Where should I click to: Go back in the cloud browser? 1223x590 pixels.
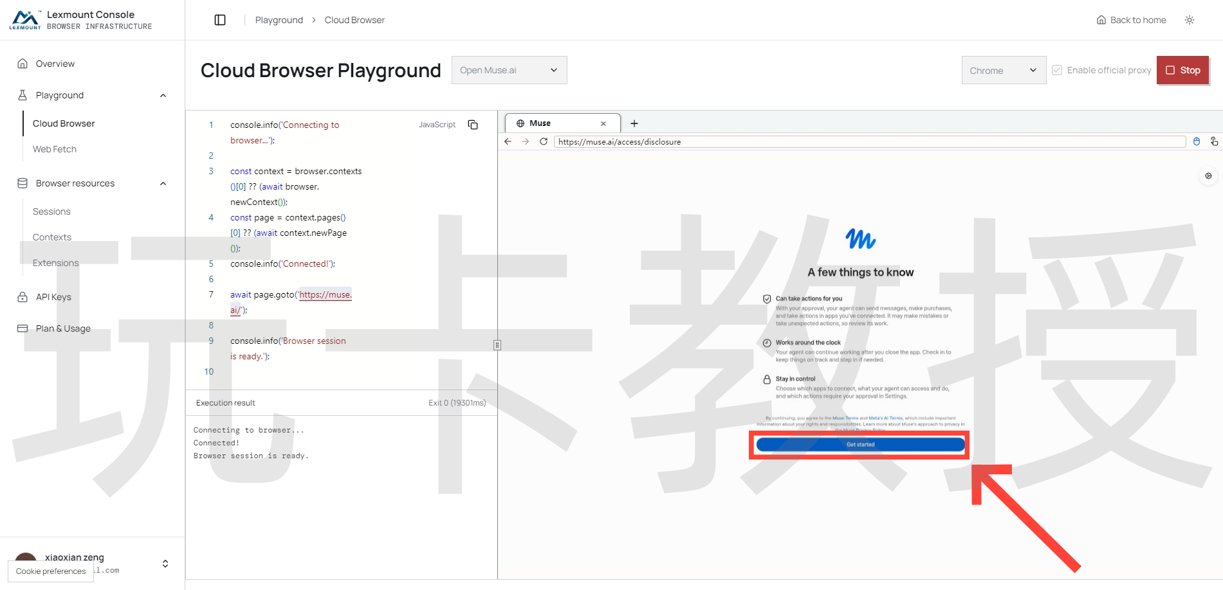tap(508, 141)
